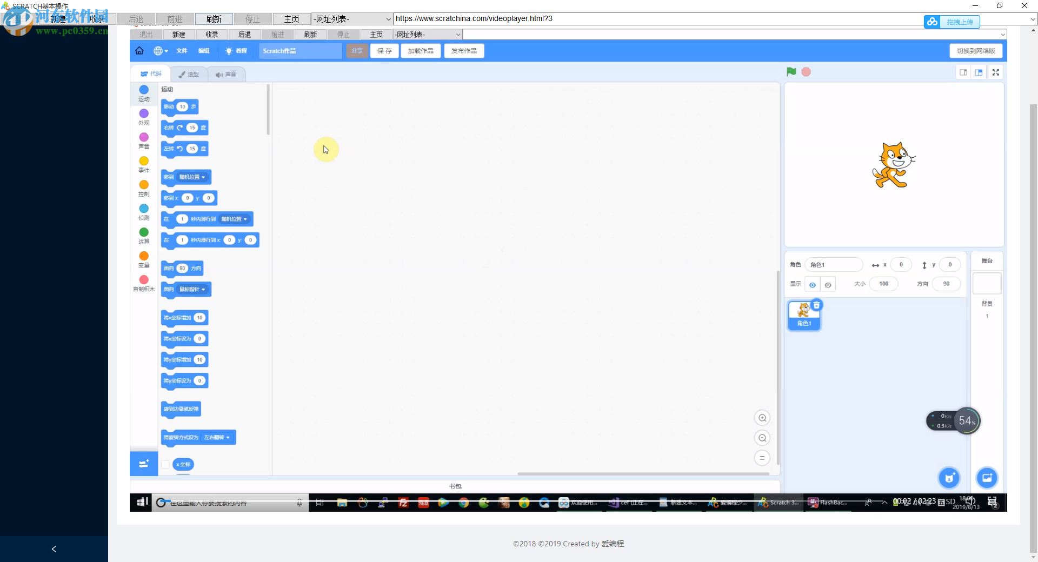Select the stage backdrop thumbnail

[987, 283]
